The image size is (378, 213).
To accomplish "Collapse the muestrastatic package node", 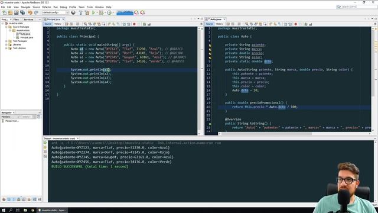I will click(x=10, y=30).
